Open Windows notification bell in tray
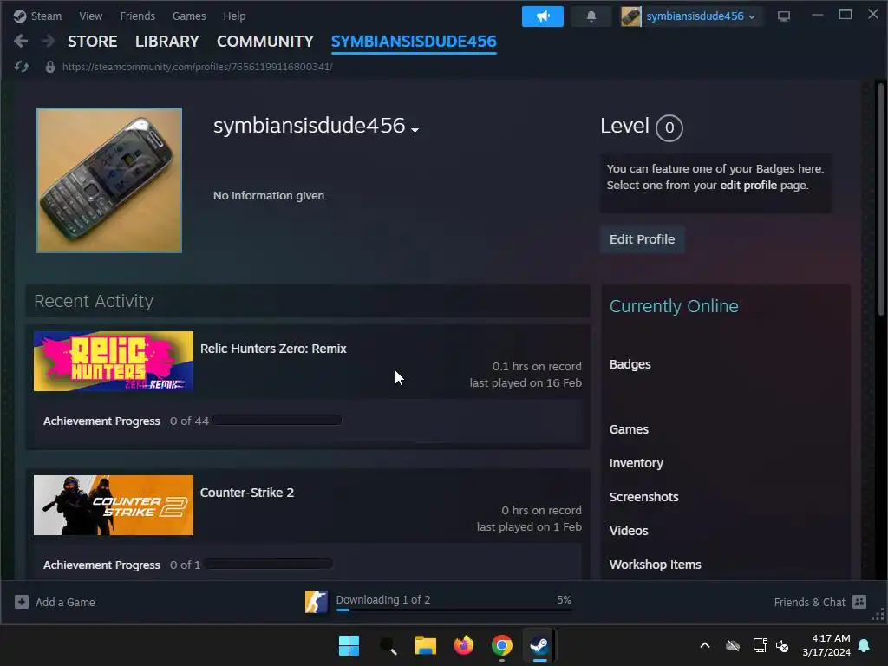Image resolution: width=888 pixels, height=666 pixels. click(865, 645)
